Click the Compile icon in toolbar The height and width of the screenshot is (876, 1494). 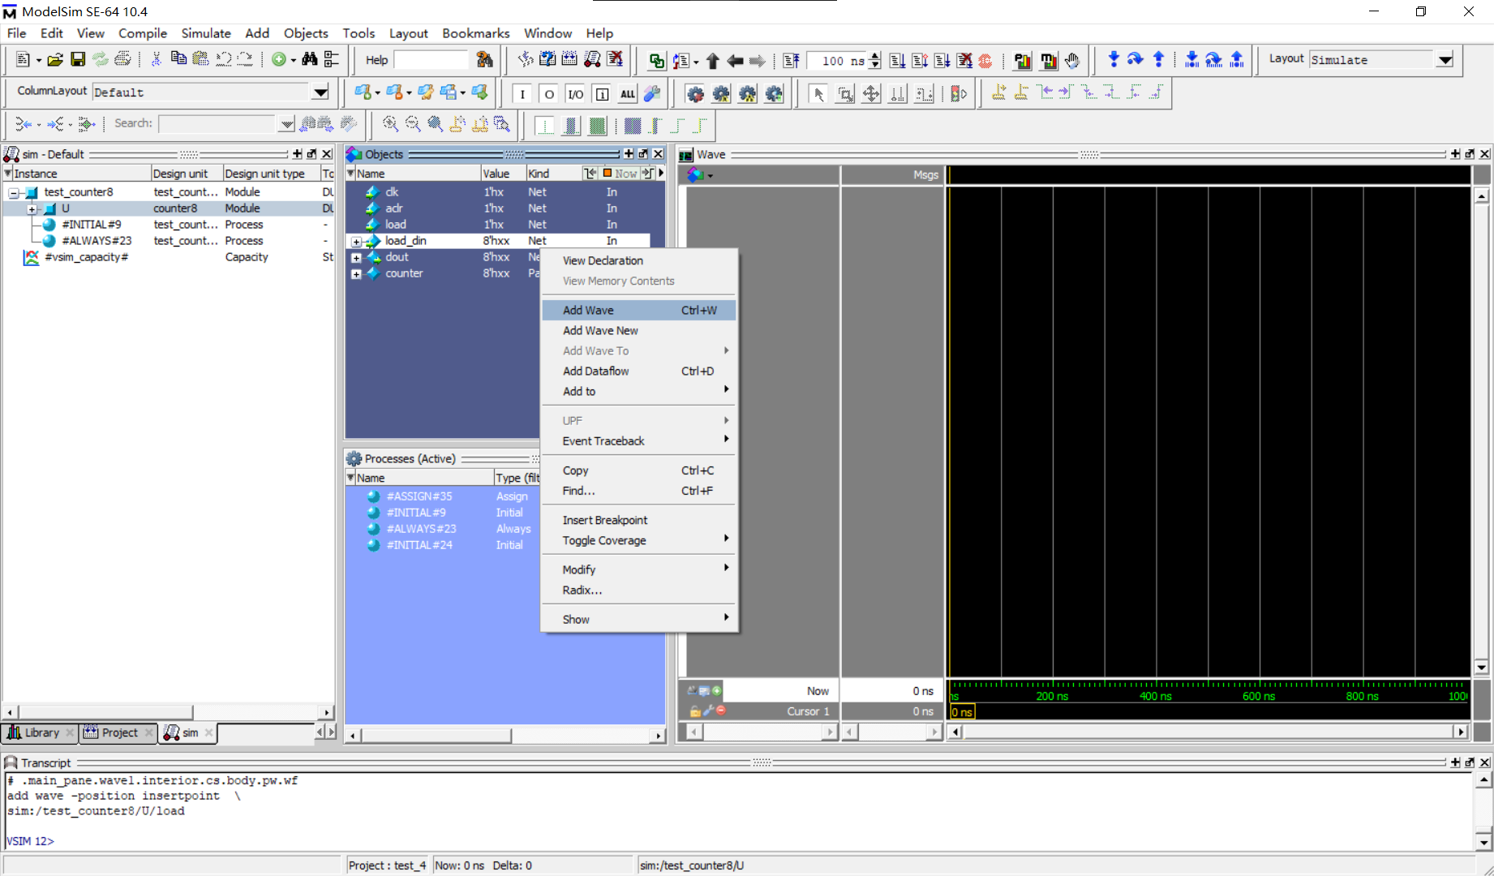(x=526, y=59)
